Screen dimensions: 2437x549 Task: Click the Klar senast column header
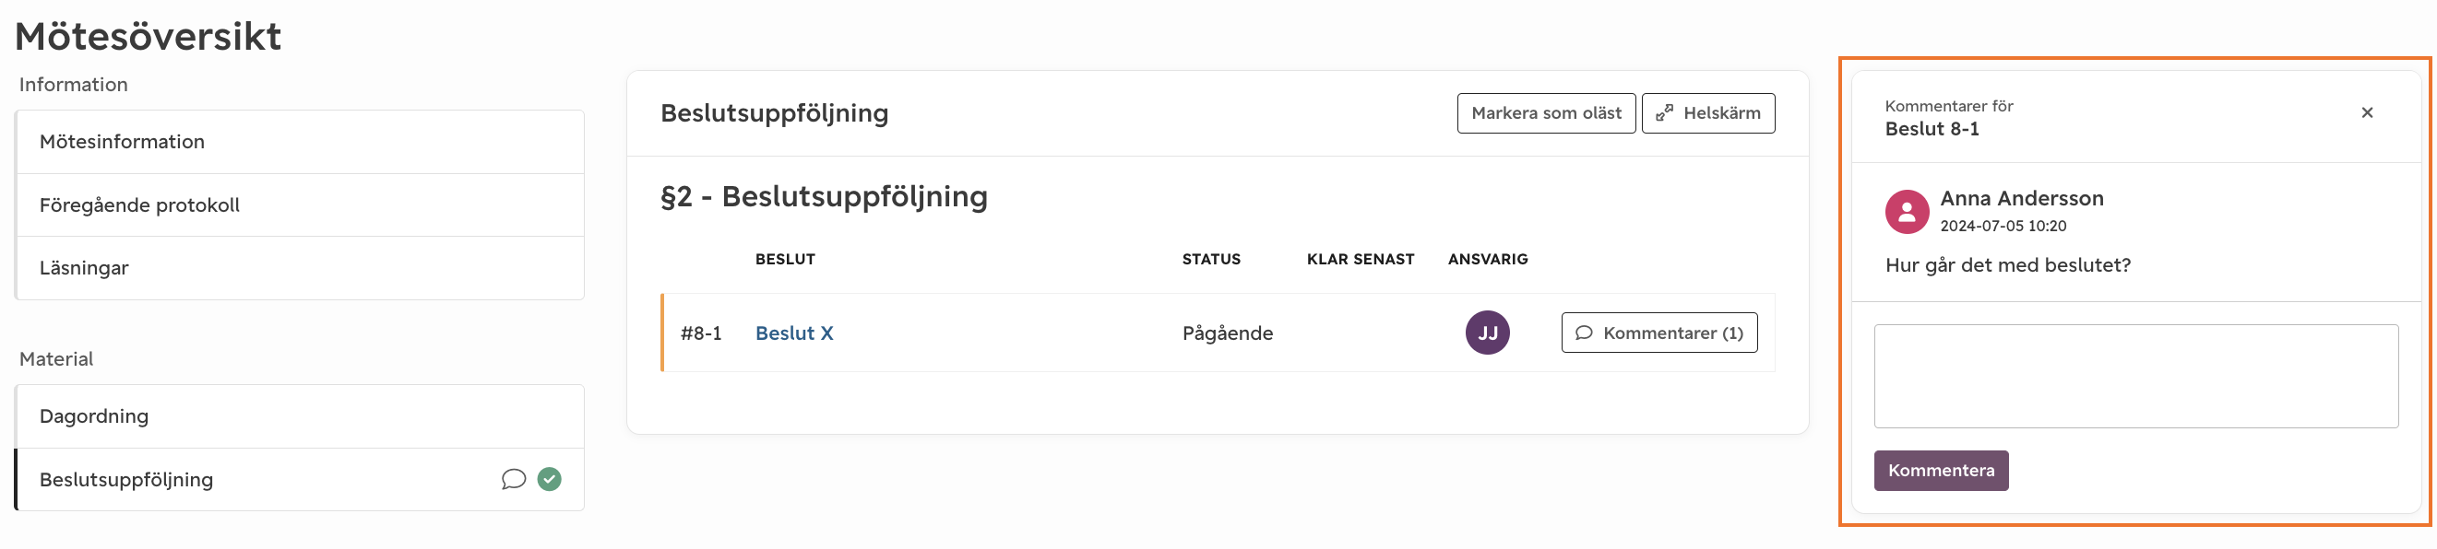click(x=1360, y=259)
